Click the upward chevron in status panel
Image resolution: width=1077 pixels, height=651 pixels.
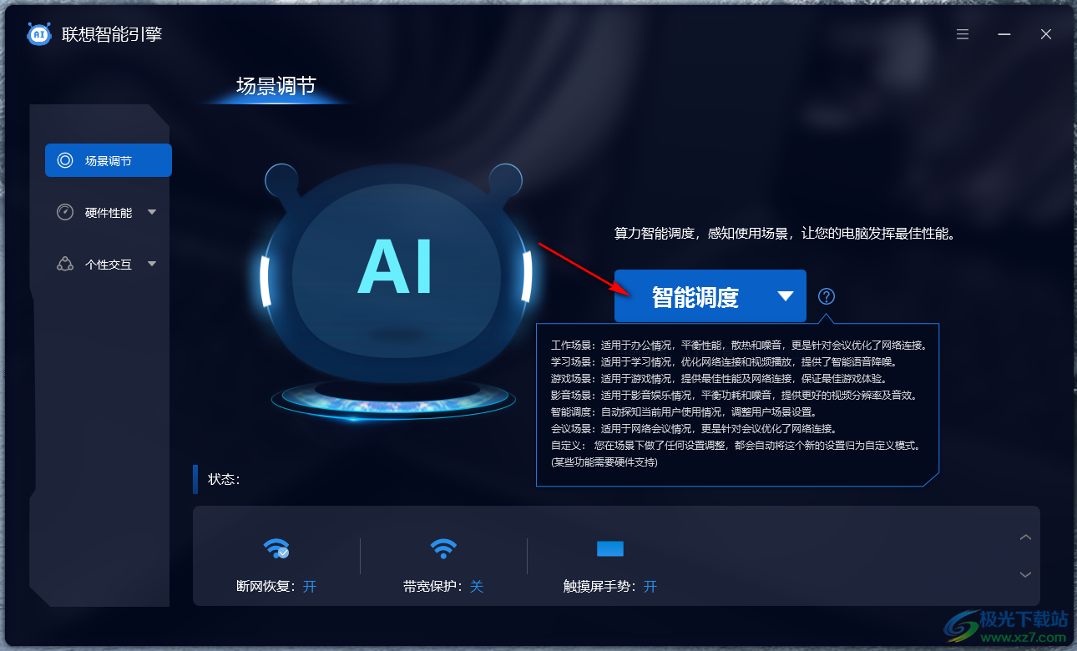pos(1025,537)
